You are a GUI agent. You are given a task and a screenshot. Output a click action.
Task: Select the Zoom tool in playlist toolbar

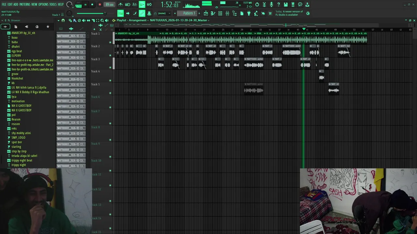click(102, 20)
